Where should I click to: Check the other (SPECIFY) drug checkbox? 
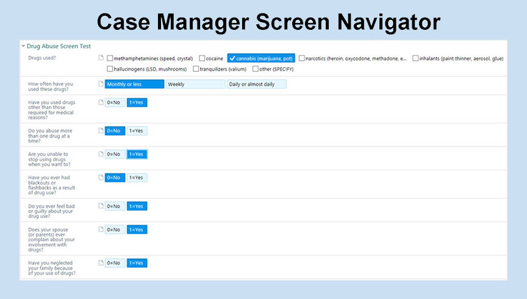255,69
